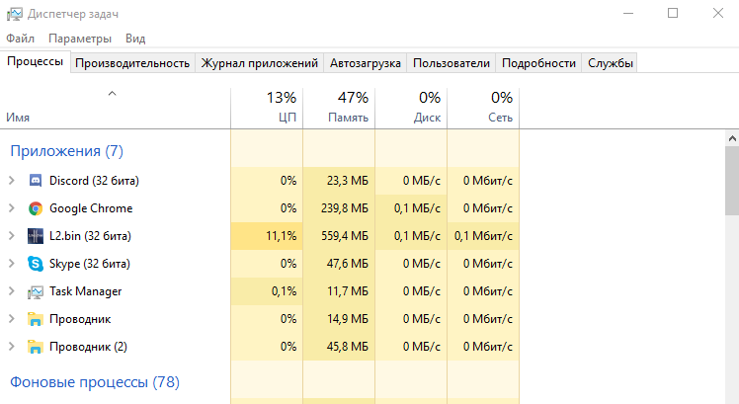Click the Диспетчер задач title bar icon

coord(14,14)
